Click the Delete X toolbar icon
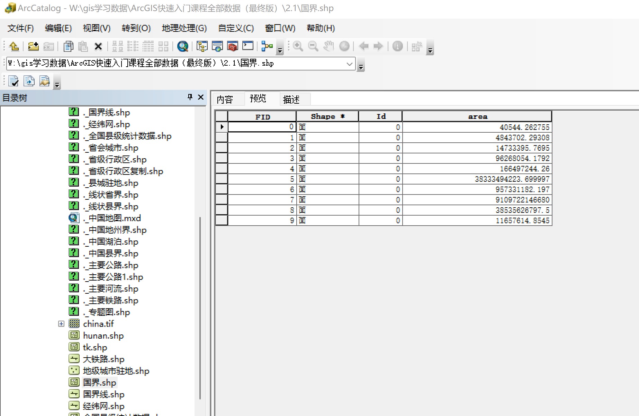639x416 pixels. click(98, 46)
